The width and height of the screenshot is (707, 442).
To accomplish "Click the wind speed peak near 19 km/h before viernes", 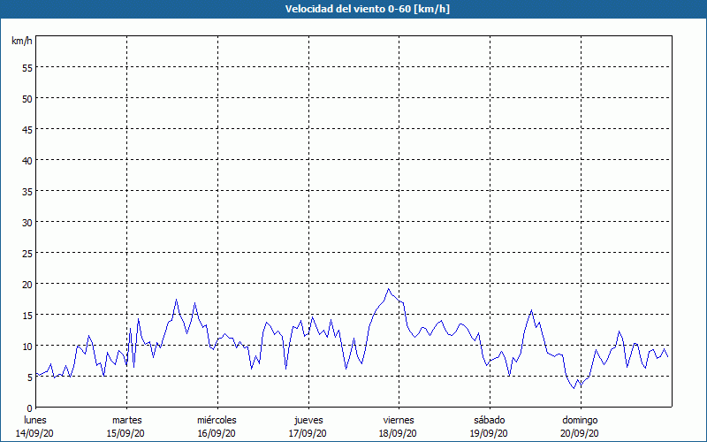I will [x=388, y=289].
